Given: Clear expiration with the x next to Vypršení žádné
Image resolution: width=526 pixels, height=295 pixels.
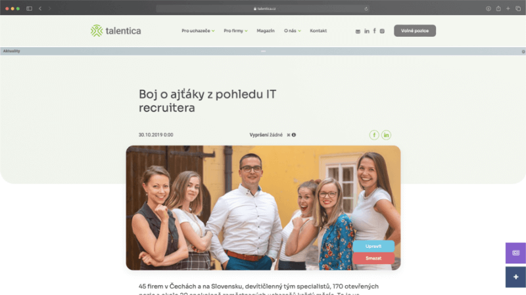Looking at the screenshot, I should (288, 135).
